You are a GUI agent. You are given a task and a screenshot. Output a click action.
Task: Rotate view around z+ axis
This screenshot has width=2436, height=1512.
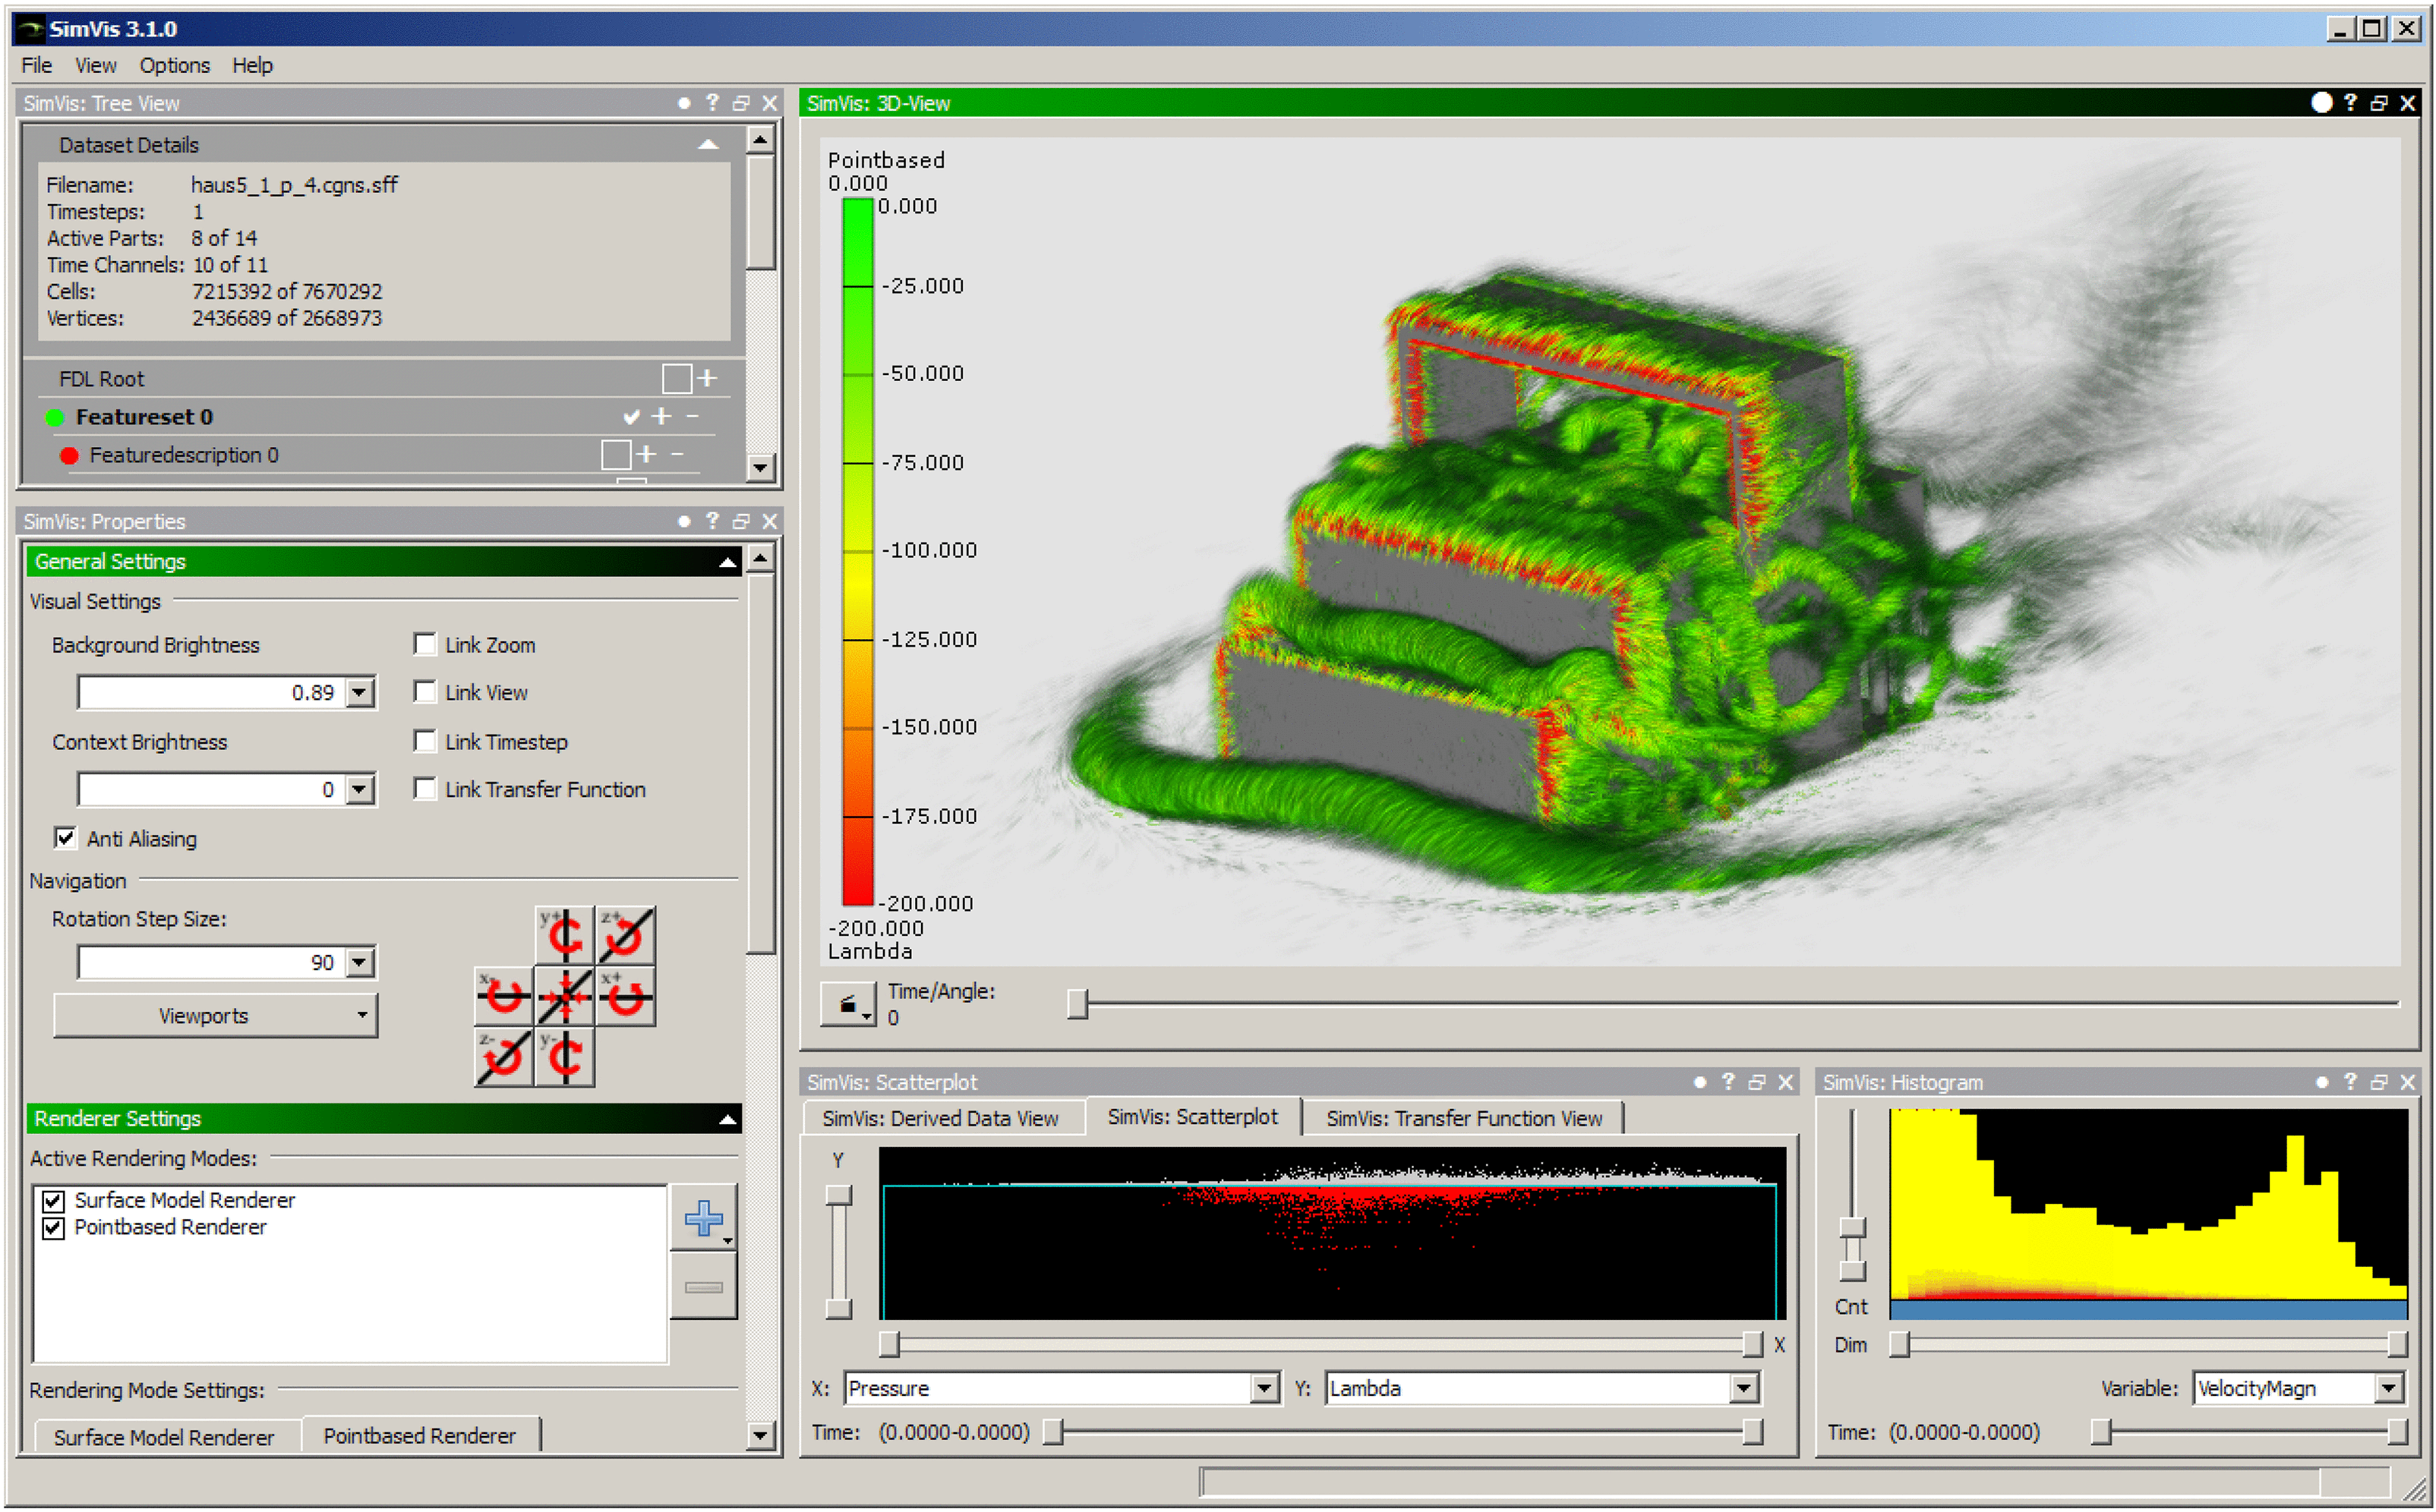[x=626, y=936]
